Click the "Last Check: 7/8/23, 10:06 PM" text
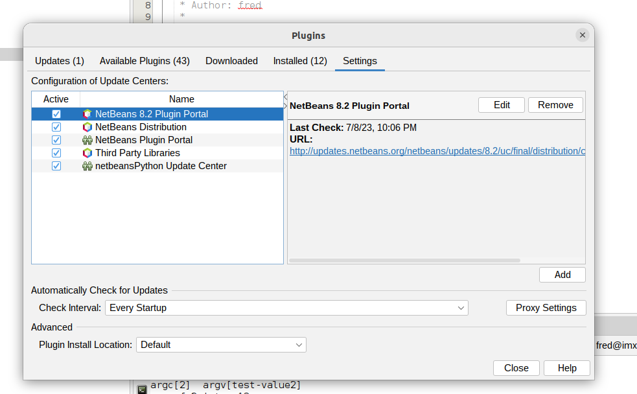 pos(353,128)
